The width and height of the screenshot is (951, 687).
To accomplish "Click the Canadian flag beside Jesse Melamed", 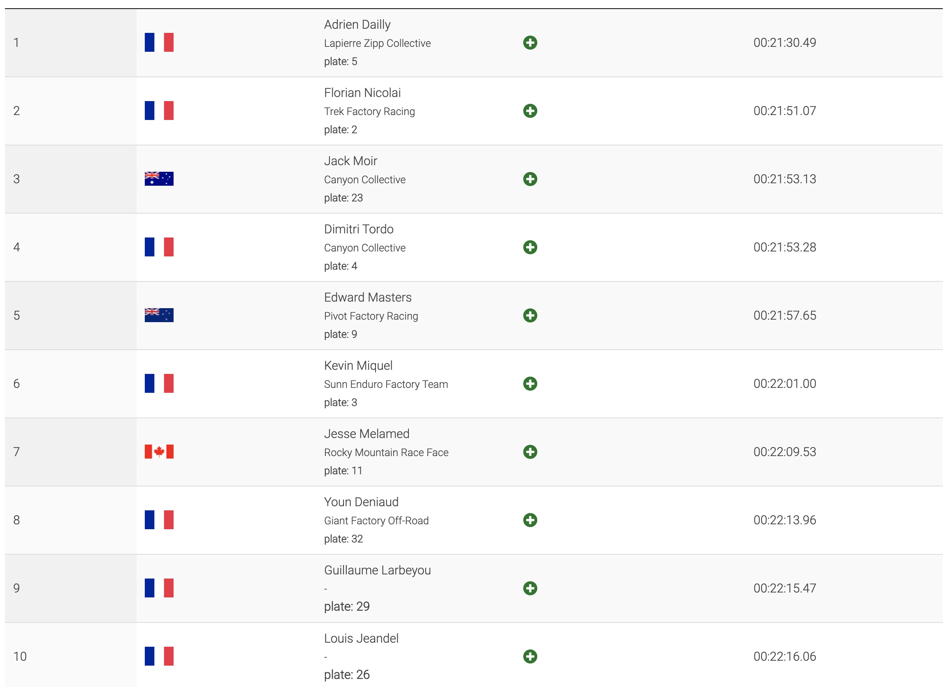I will click(x=159, y=452).
